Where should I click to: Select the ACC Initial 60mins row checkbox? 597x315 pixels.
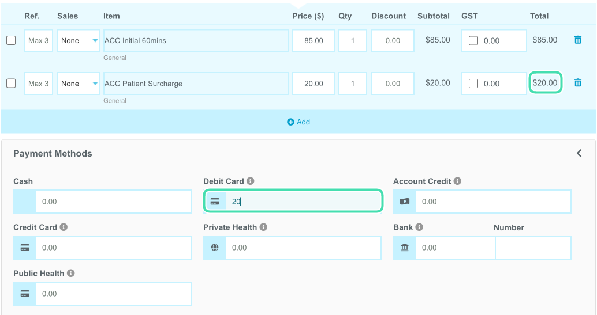(x=11, y=40)
